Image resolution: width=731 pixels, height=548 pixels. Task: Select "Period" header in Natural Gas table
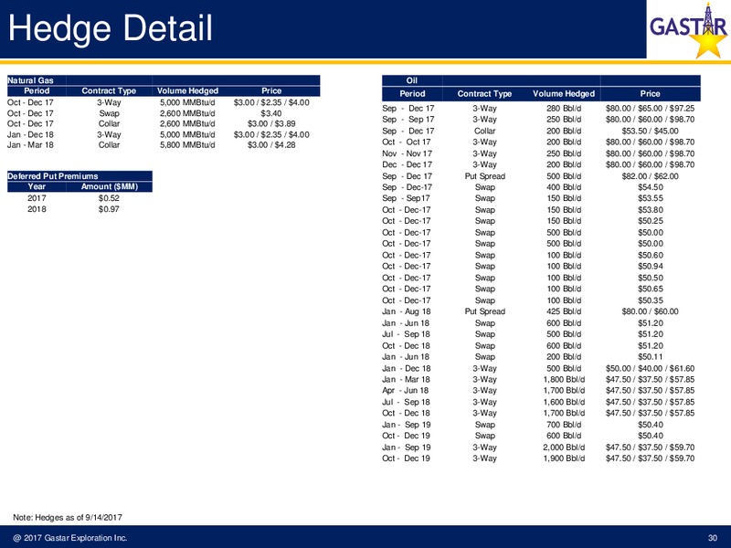click(x=37, y=90)
